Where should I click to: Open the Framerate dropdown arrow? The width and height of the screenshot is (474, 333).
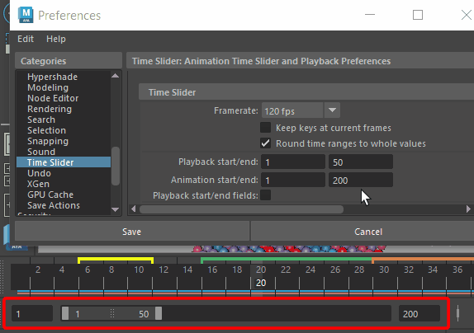332,110
